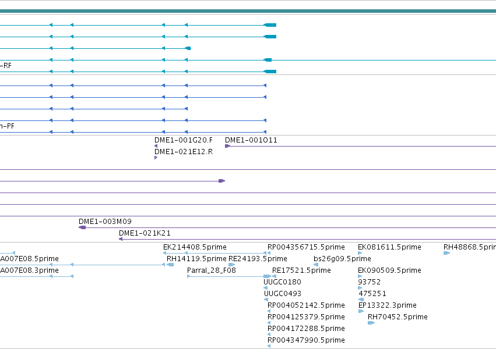The image size is (496, 349).
Task: Click the blue arrowhead under bs26g09.5prime
Action: (316, 265)
